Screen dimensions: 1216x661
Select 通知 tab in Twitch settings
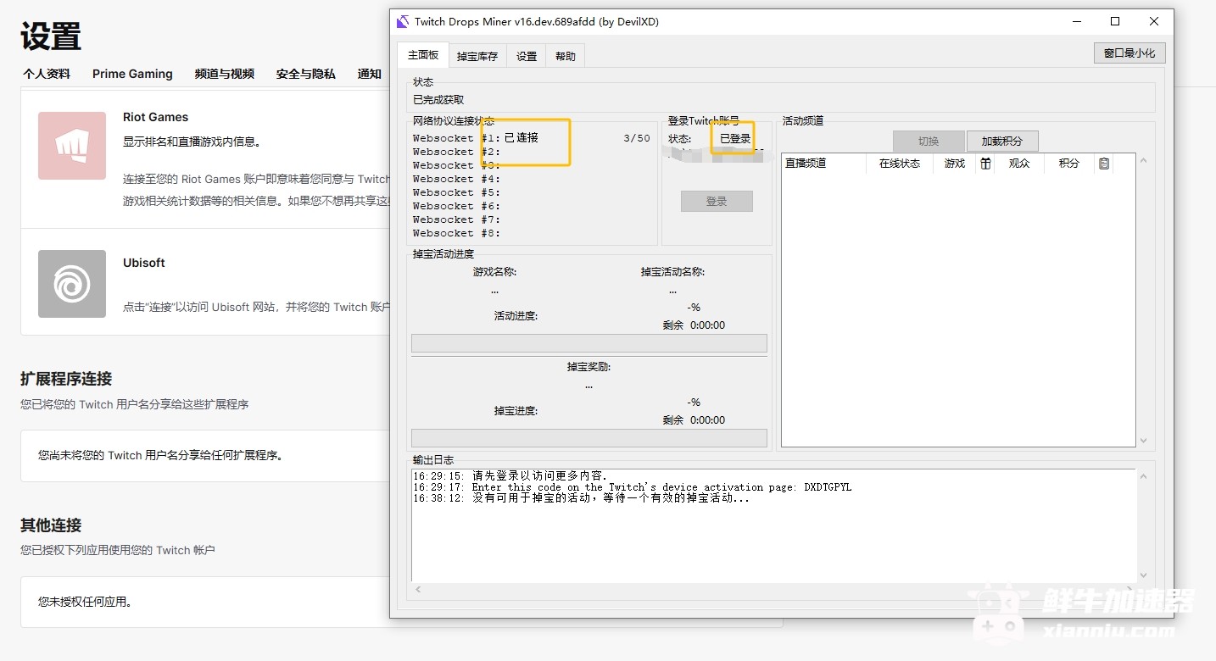(370, 74)
